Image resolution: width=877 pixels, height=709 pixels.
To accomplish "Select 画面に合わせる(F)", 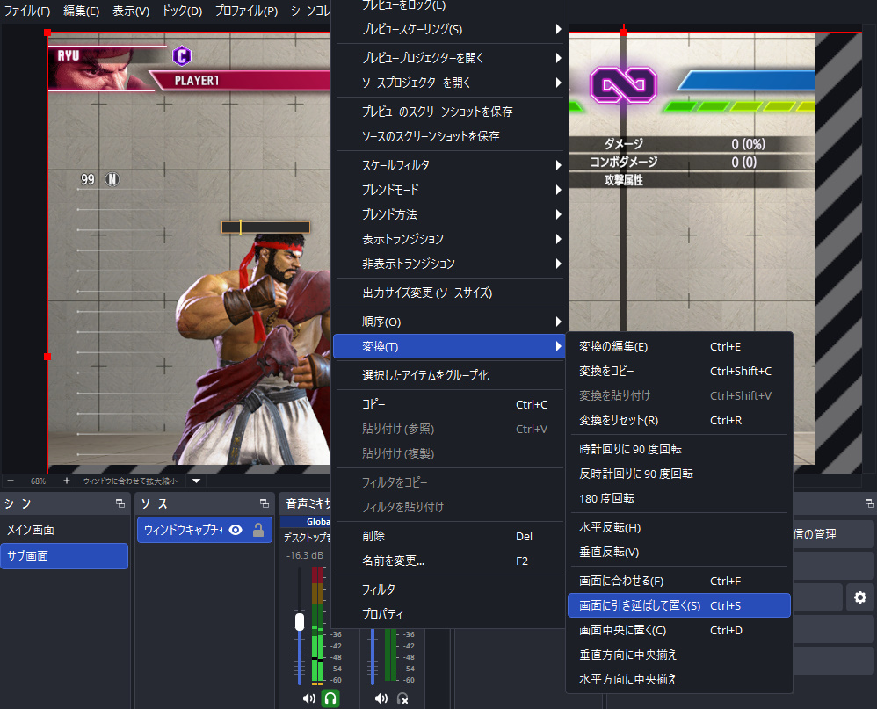I will click(x=679, y=581).
